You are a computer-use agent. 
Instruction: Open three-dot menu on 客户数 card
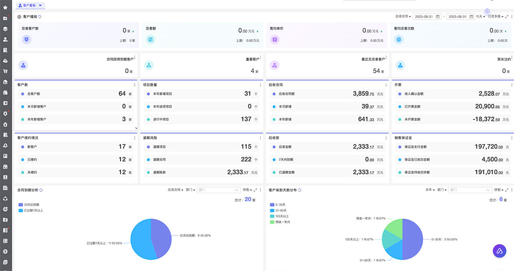pyautogui.click(x=135, y=84)
